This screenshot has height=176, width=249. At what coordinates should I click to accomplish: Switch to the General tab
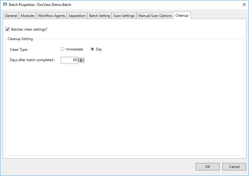coord(11,16)
